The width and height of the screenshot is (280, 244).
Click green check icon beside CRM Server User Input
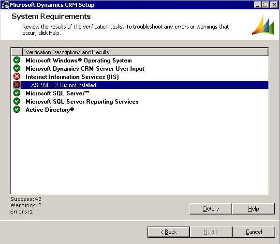[17, 68]
